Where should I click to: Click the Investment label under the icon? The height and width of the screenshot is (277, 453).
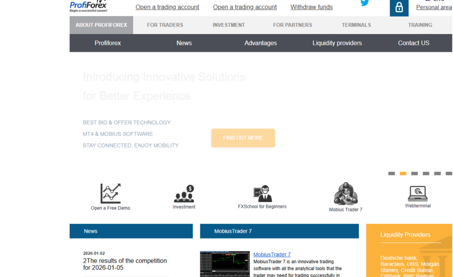pyautogui.click(x=184, y=207)
